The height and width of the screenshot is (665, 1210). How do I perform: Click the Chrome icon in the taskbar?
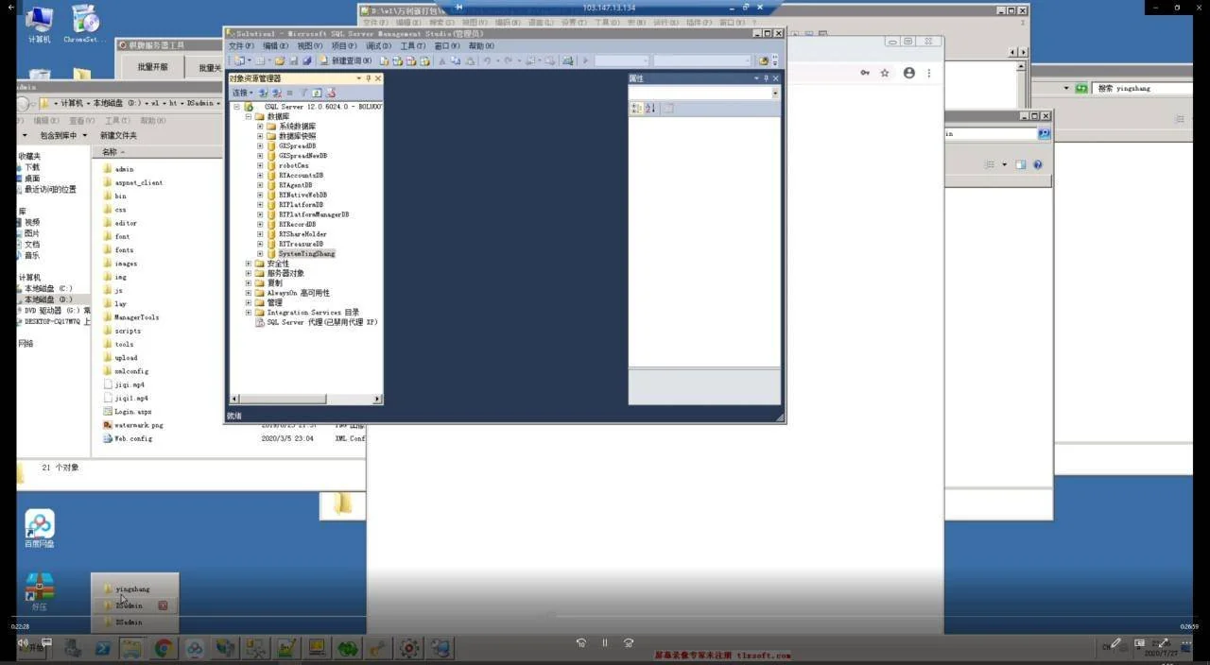pyautogui.click(x=164, y=648)
